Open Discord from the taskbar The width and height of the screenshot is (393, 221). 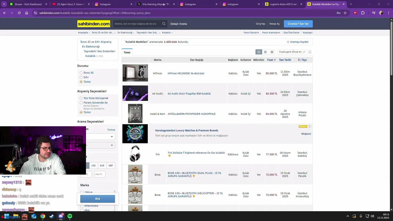coord(61,216)
